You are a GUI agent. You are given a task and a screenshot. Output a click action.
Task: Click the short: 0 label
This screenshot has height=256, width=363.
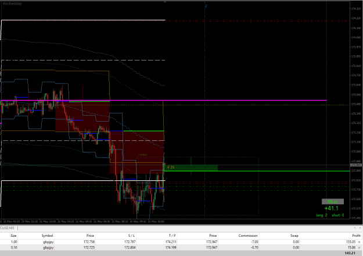point(338,215)
